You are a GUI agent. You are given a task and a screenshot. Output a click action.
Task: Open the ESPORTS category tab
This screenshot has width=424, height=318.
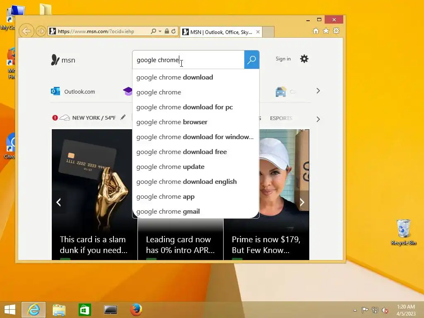281,118
